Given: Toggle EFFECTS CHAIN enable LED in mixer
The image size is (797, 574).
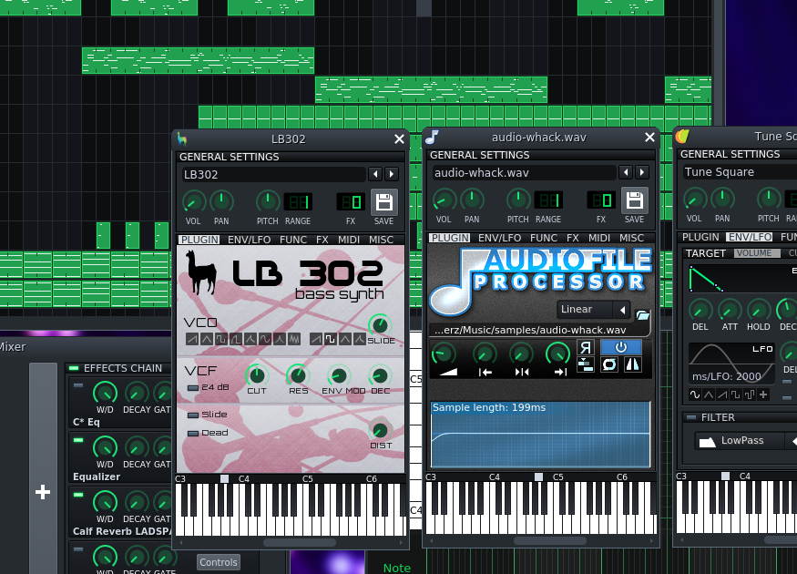Looking at the screenshot, I should point(74,368).
